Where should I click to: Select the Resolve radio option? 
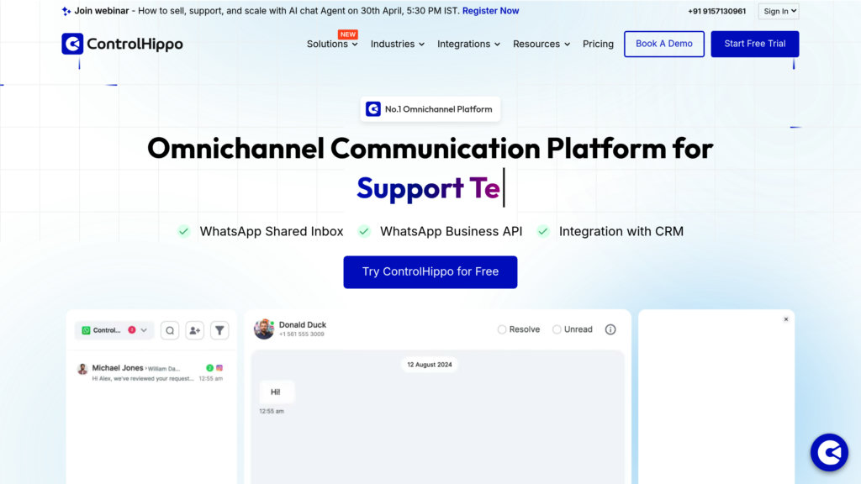tap(502, 329)
